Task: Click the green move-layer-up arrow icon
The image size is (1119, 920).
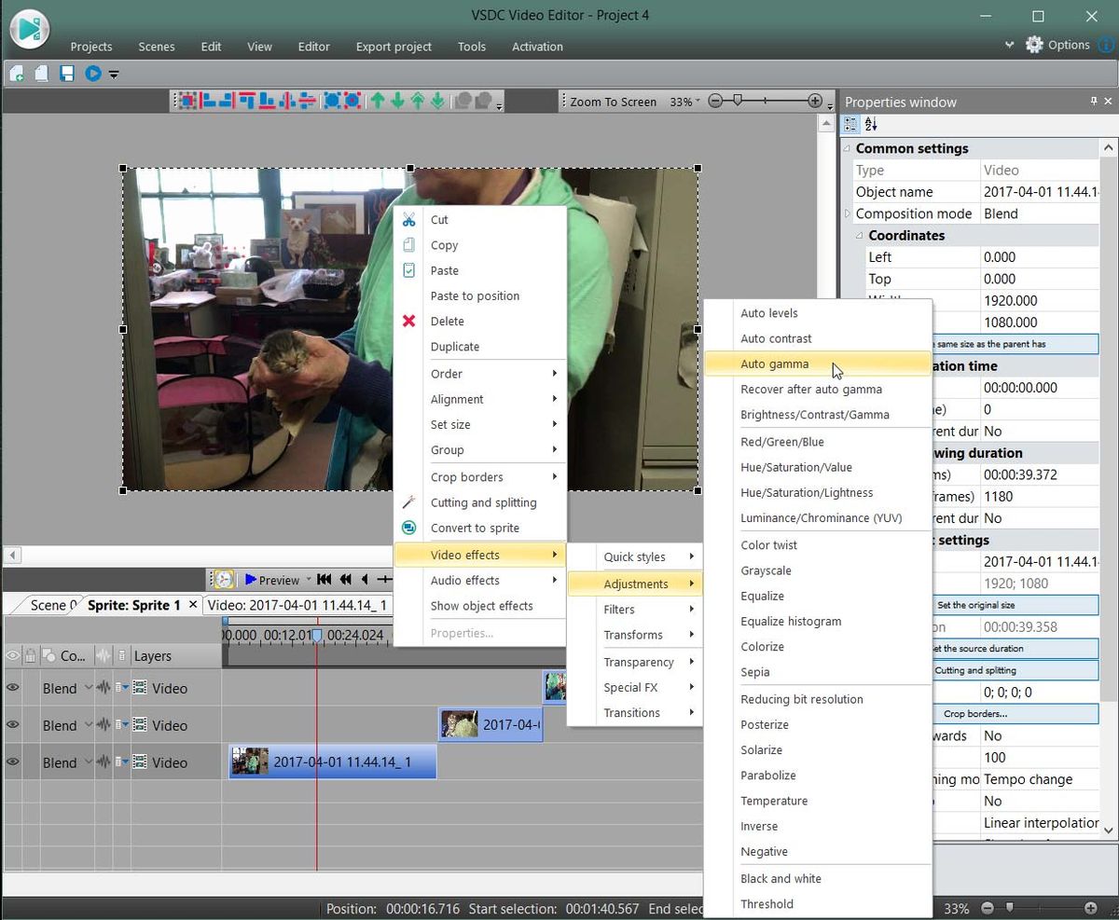Action: click(378, 100)
